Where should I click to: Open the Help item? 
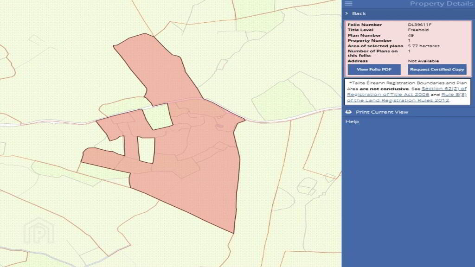coord(352,122)
